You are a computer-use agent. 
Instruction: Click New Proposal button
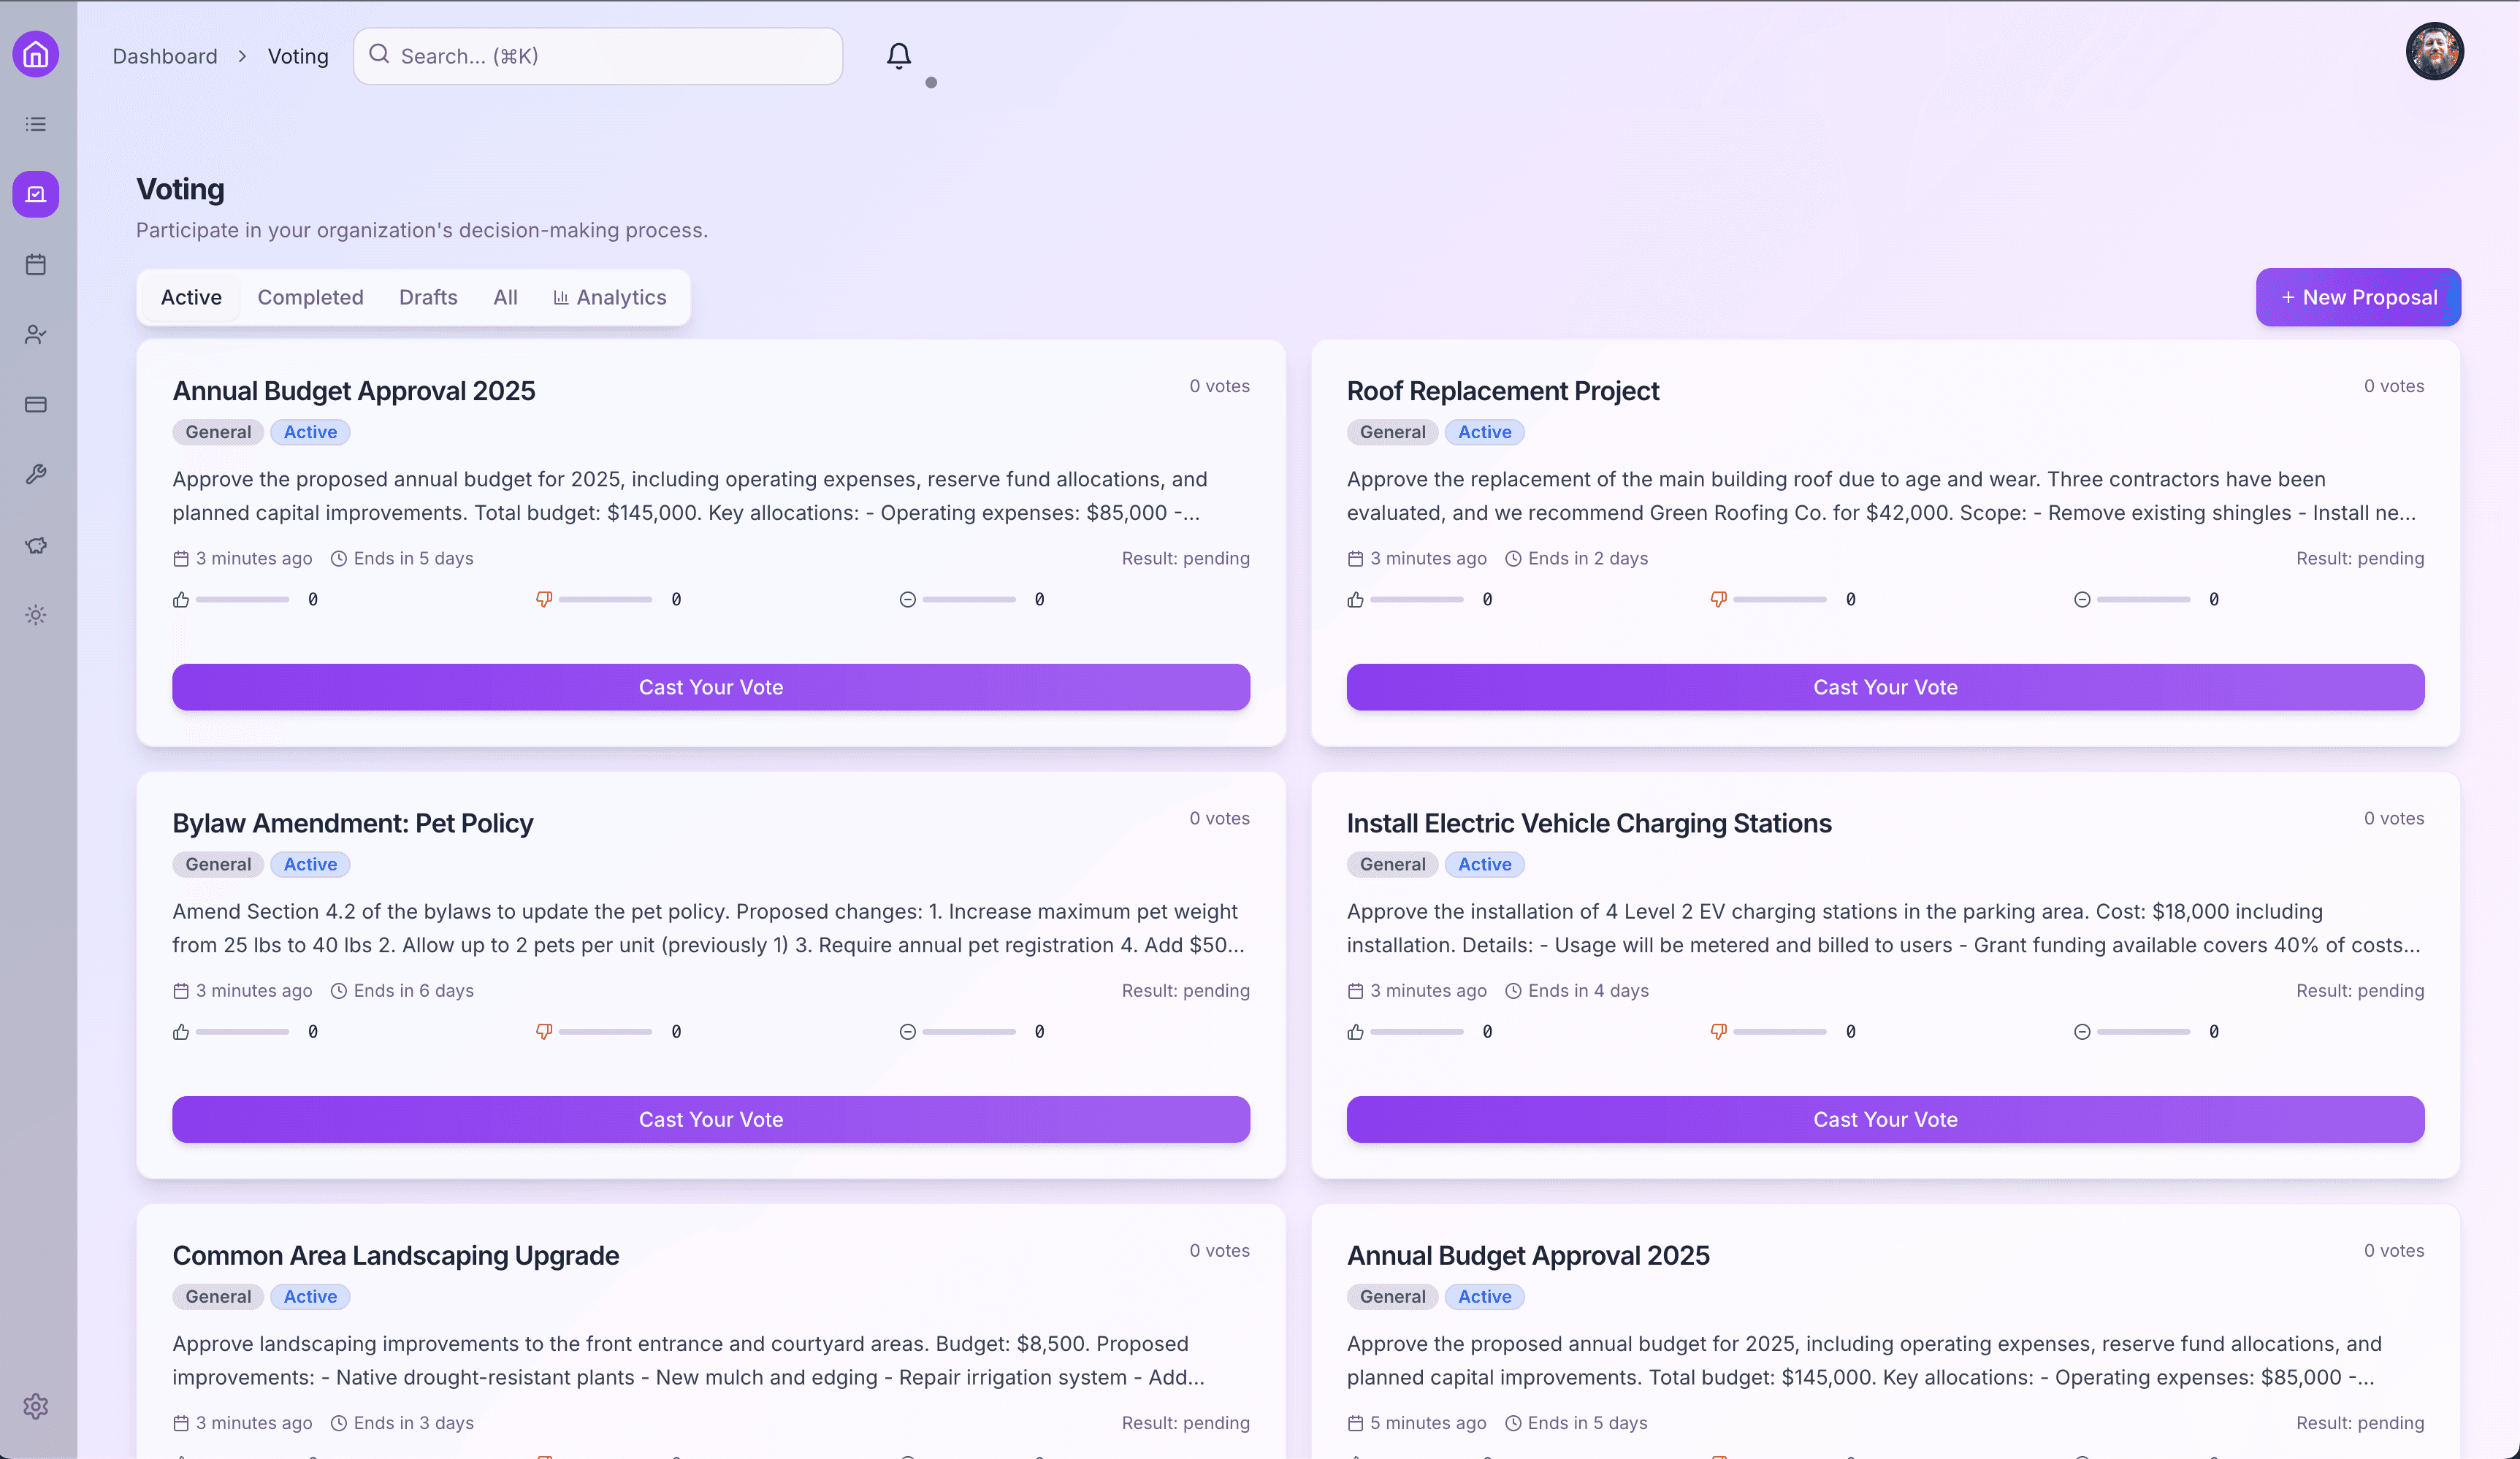pos(2357,297)
